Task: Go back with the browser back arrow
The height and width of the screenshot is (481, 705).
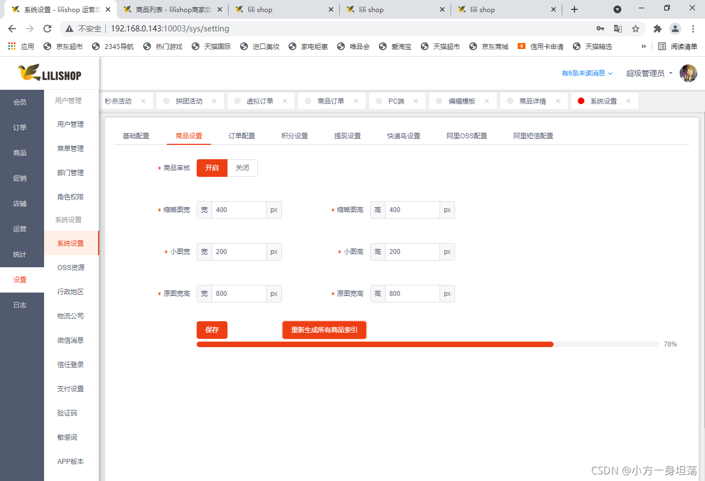Action: pos(12,29)
